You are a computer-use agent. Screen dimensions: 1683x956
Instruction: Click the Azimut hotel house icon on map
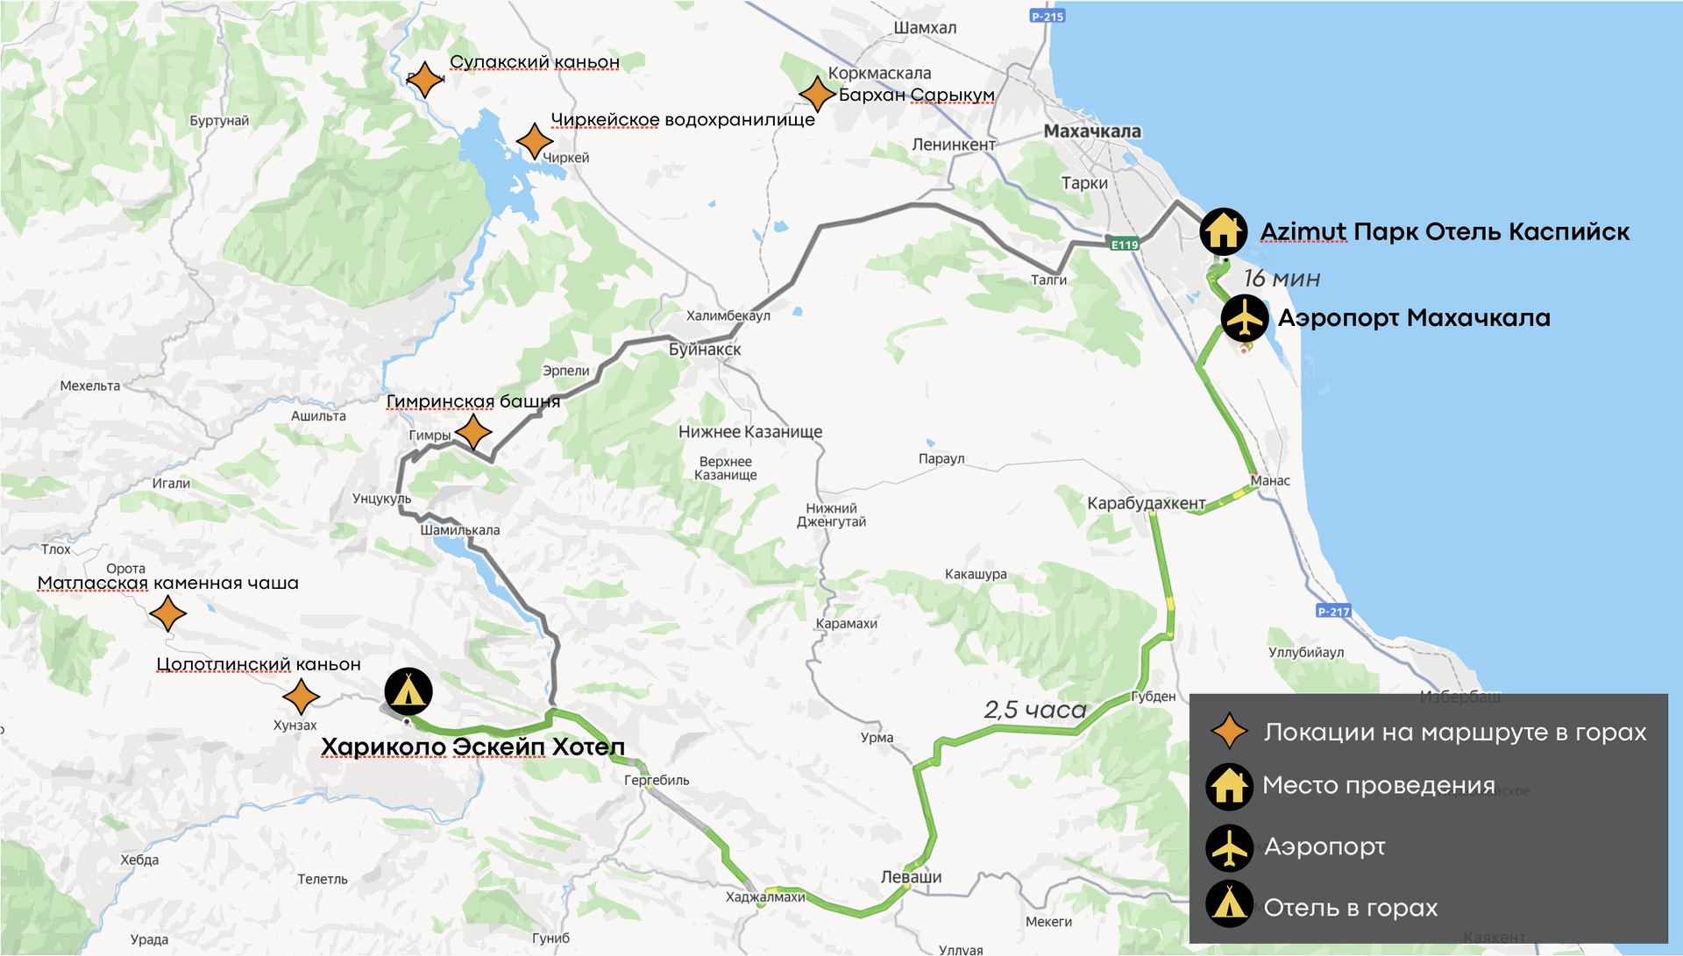coord(1223,231)
